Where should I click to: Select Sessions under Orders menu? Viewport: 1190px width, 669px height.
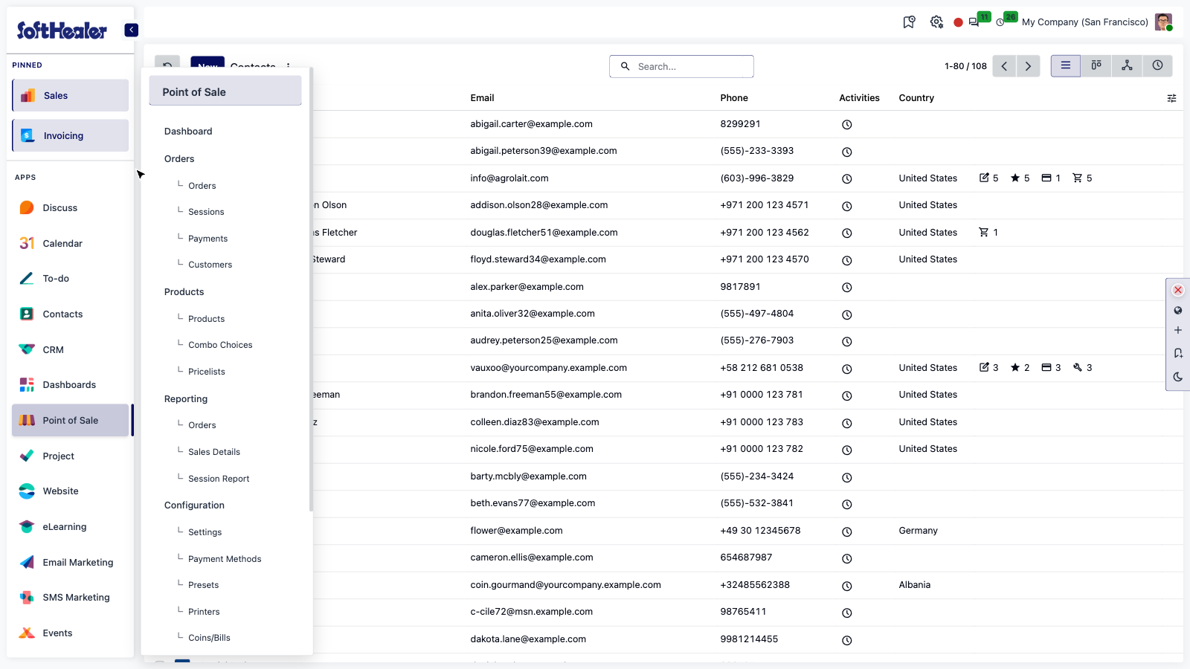coord(206,212)
